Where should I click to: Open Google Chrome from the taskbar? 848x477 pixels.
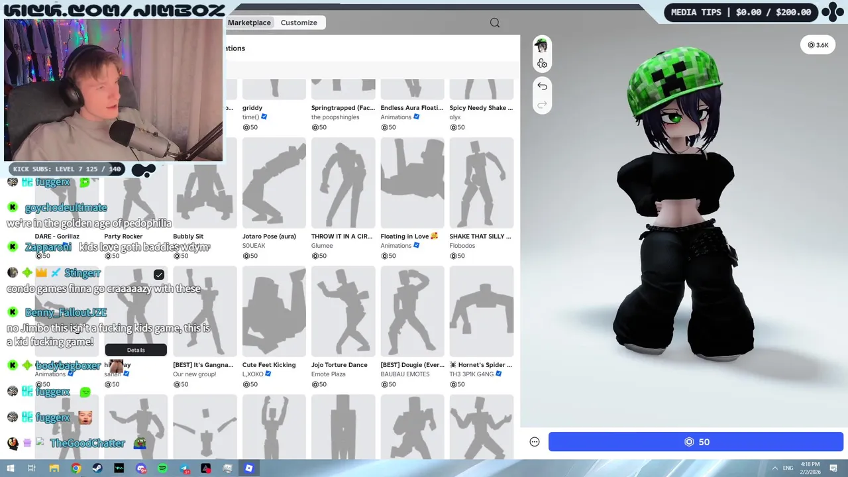(x=76, y=468)
